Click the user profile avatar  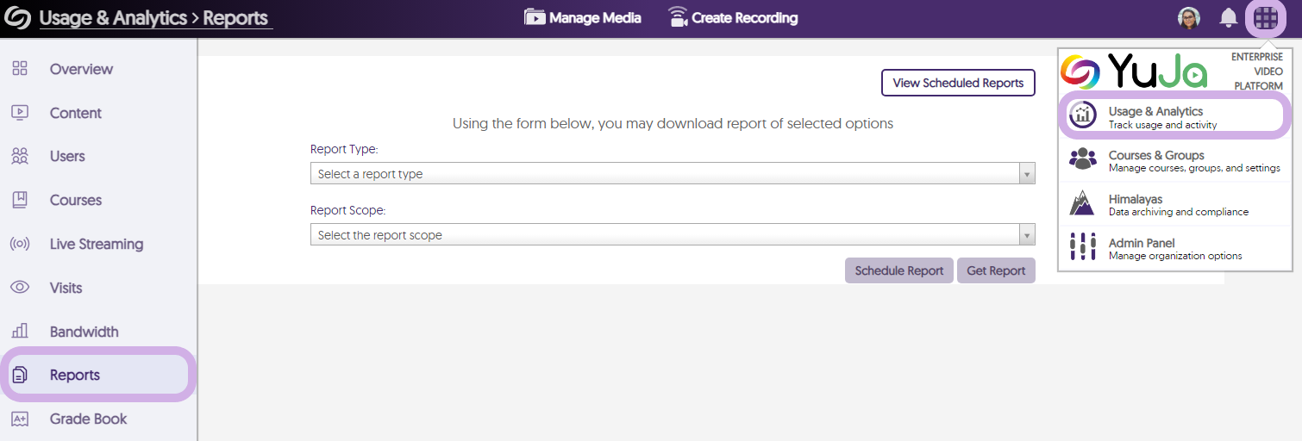point(1189,18)
